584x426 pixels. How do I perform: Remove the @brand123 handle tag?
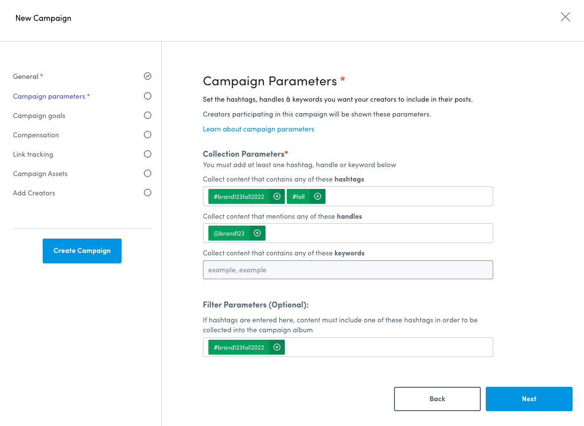[x=257, y=233]
